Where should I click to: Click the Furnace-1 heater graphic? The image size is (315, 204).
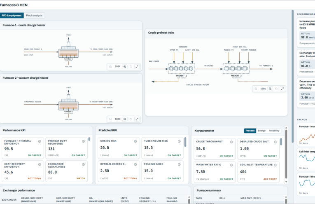[68, 51]
